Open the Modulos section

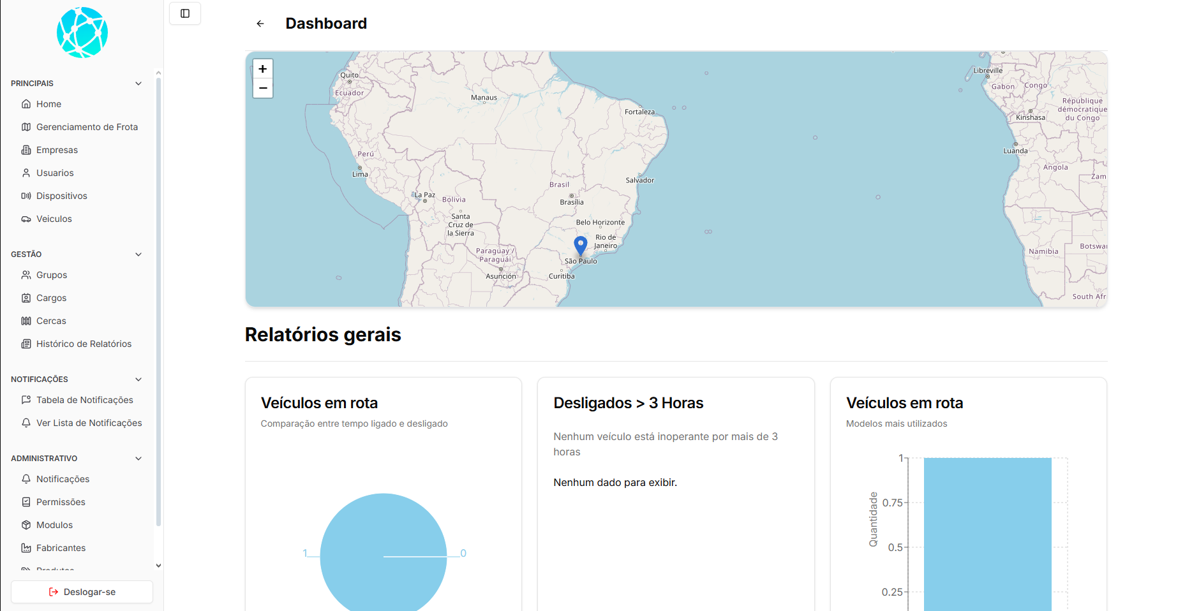(x=54, y=525)
